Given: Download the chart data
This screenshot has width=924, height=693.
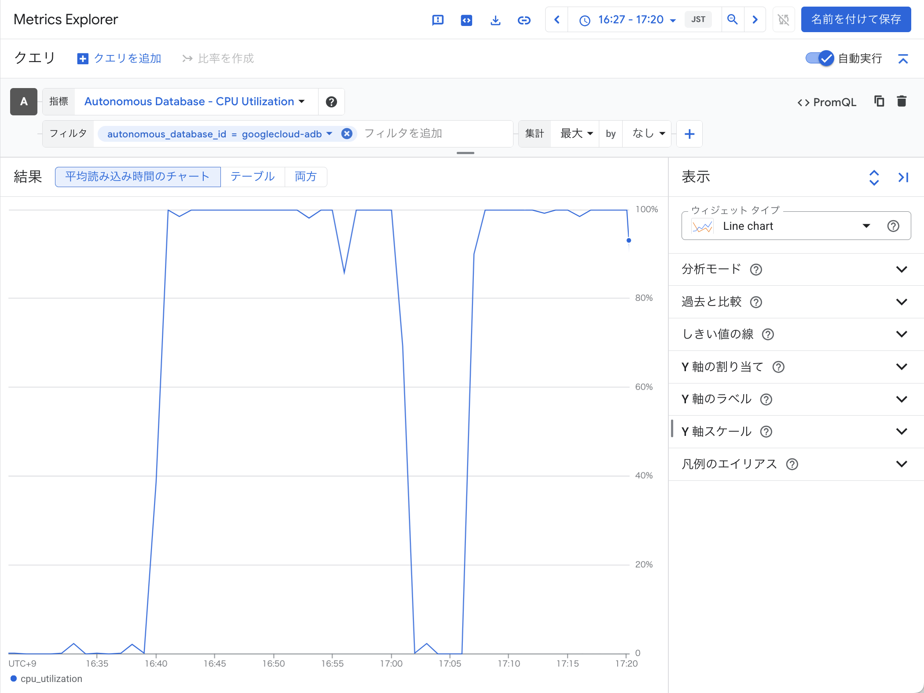Looking at the screenshot, I should pyautogui.click(x=496, y=20).
